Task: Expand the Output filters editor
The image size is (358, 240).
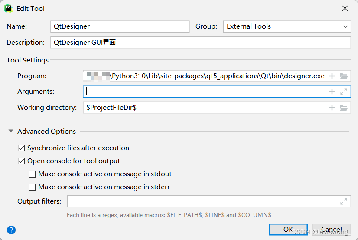Action: point(344,201)
